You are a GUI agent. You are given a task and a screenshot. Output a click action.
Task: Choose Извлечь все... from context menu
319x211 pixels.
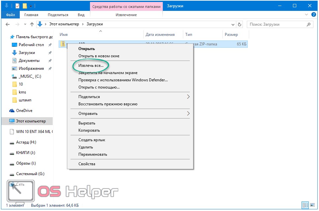tap(91, 66)
